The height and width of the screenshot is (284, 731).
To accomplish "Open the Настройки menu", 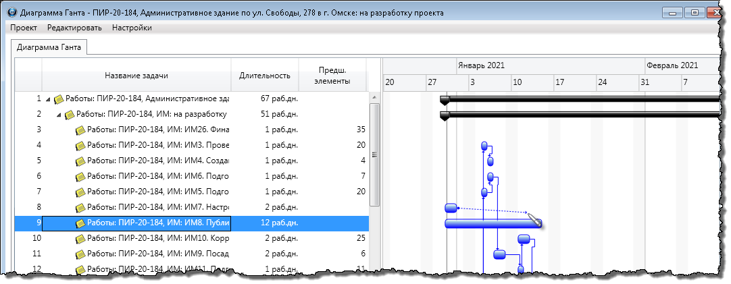I will coord(132,28).
